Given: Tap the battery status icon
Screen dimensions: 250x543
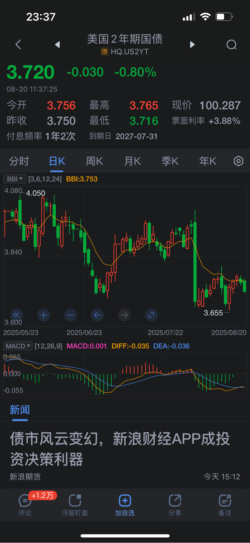Looking at the screenshot, I should 224,17.
